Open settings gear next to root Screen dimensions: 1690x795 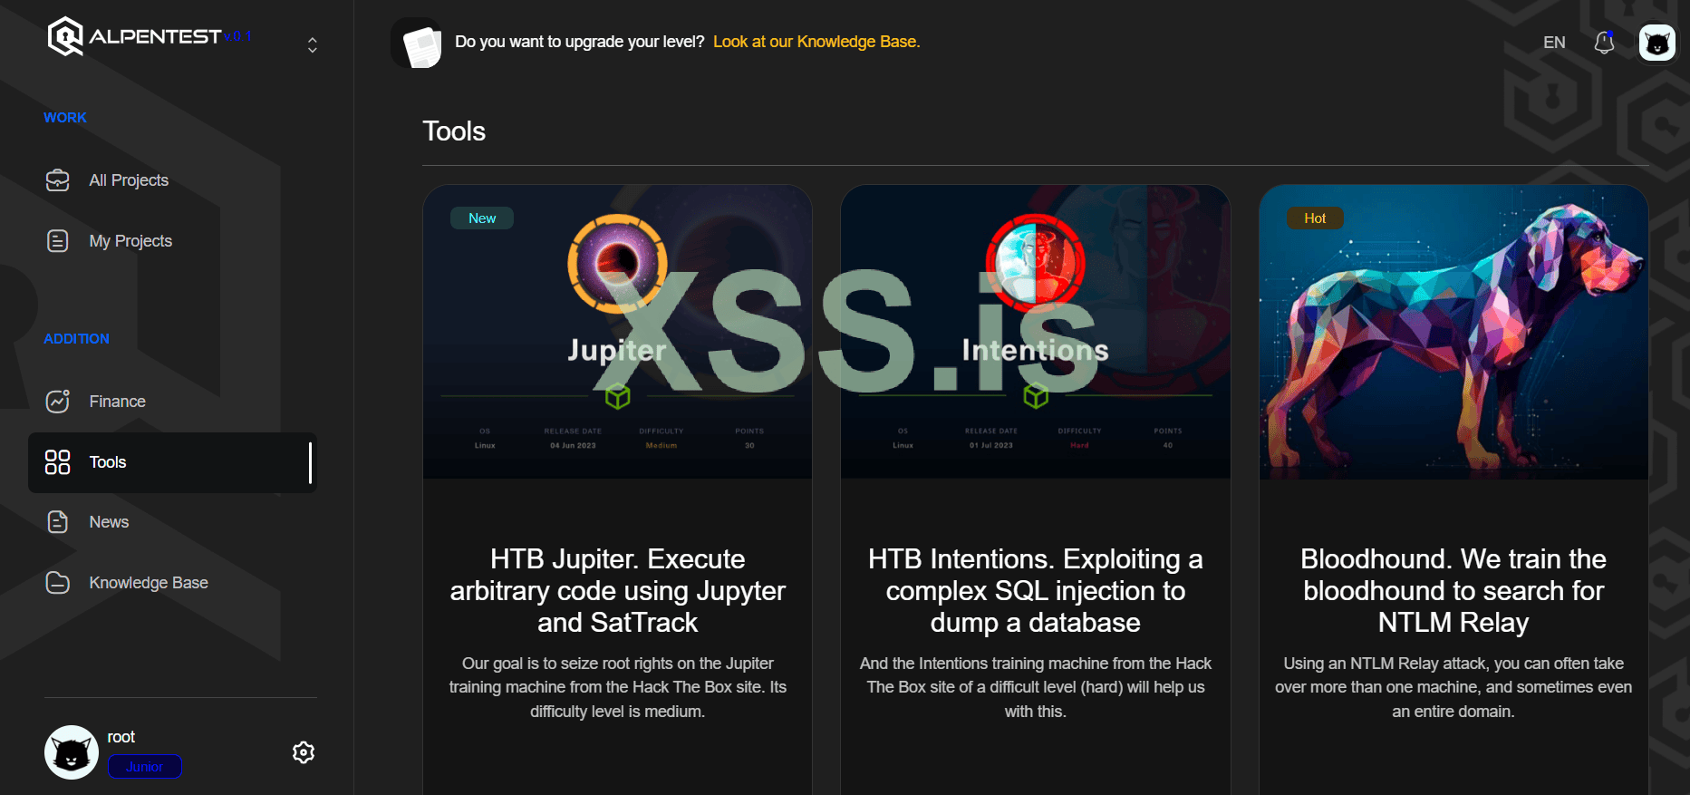click(304, 752)
